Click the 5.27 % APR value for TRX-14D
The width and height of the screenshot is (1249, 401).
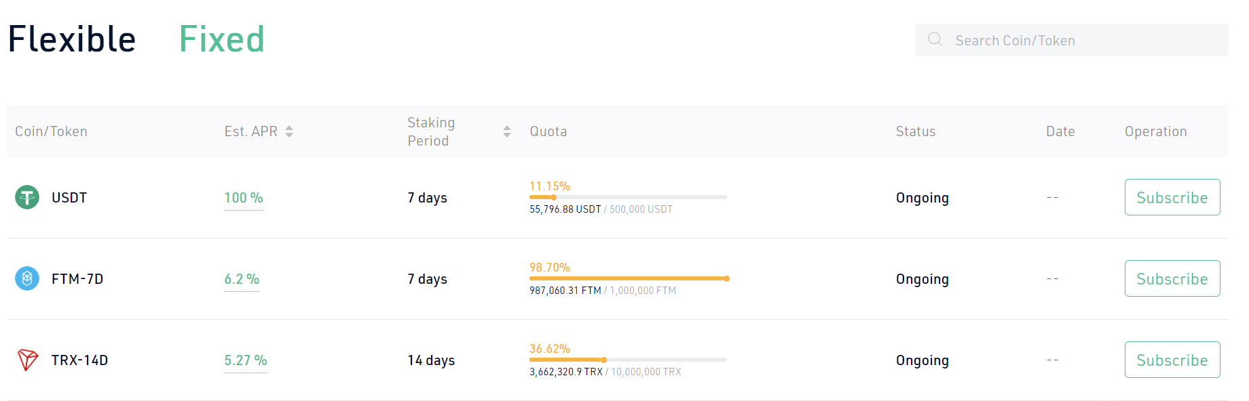pyautogui.click(x=246, y=360)
